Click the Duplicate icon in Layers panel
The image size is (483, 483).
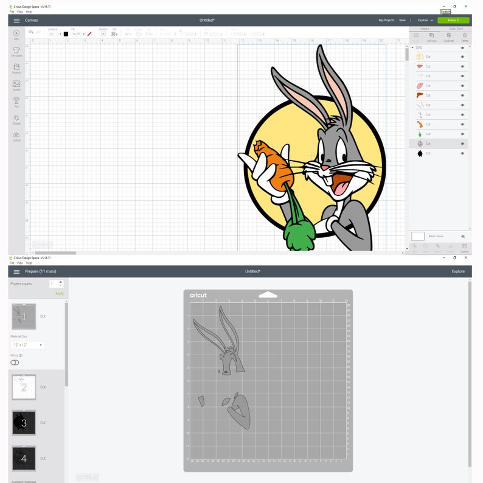click(449, 35)
